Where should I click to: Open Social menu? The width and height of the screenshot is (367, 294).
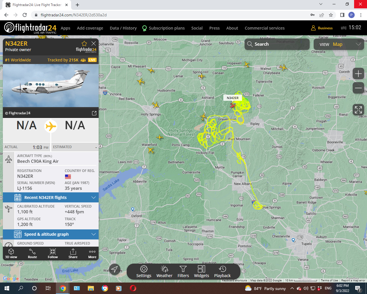click(x=197, y=28)
